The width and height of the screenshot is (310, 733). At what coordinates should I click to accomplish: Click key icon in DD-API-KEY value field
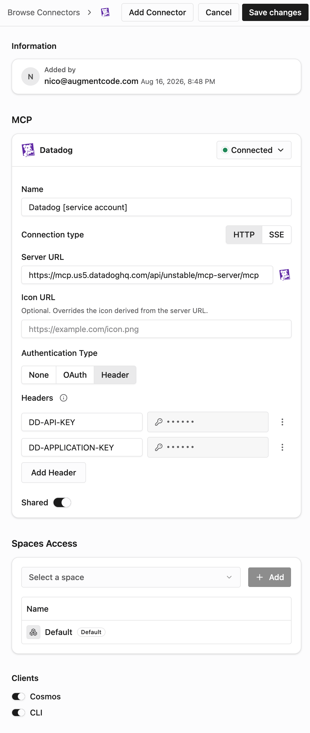[159, 422]
